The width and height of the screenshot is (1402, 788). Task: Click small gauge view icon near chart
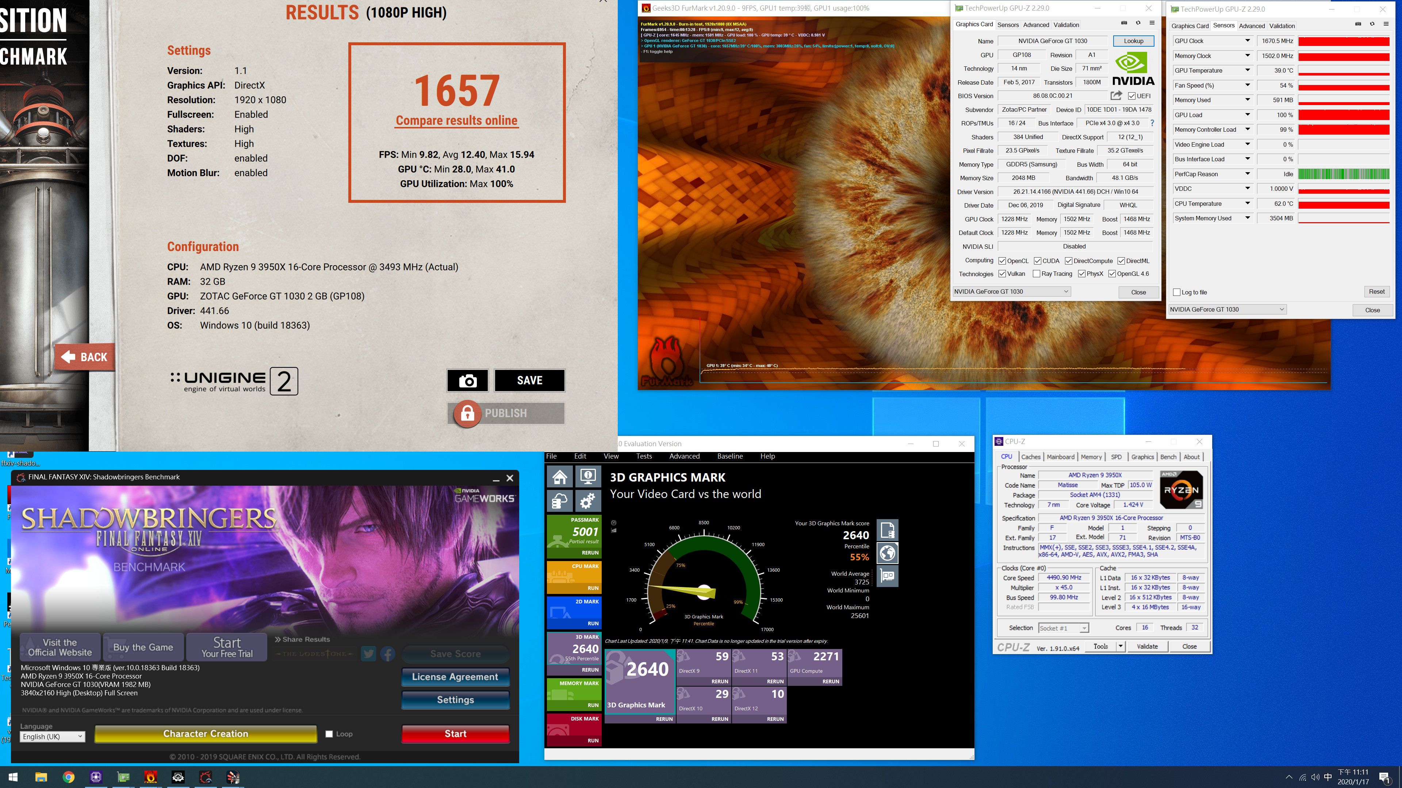pyautogui.click(x=614, y=523)
